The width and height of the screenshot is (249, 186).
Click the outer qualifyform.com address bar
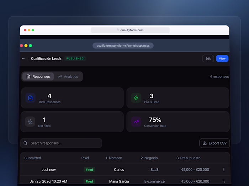click(x=130, y=30)
